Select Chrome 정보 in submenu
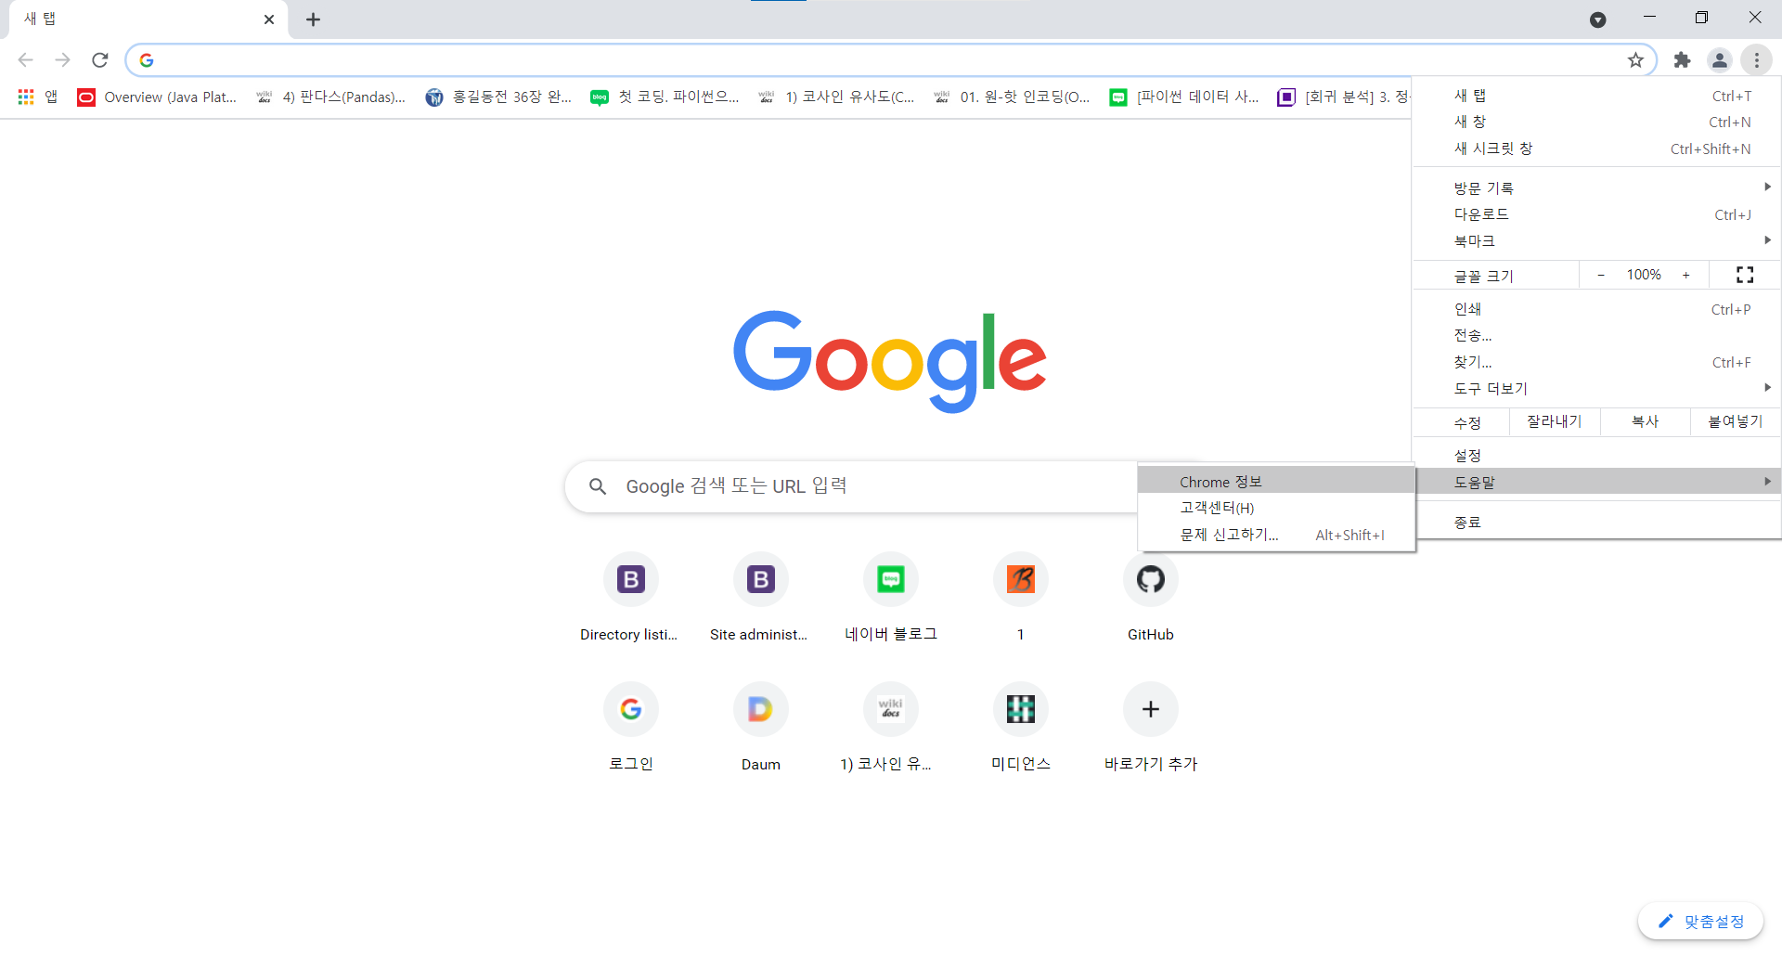 click(1276, 482)
